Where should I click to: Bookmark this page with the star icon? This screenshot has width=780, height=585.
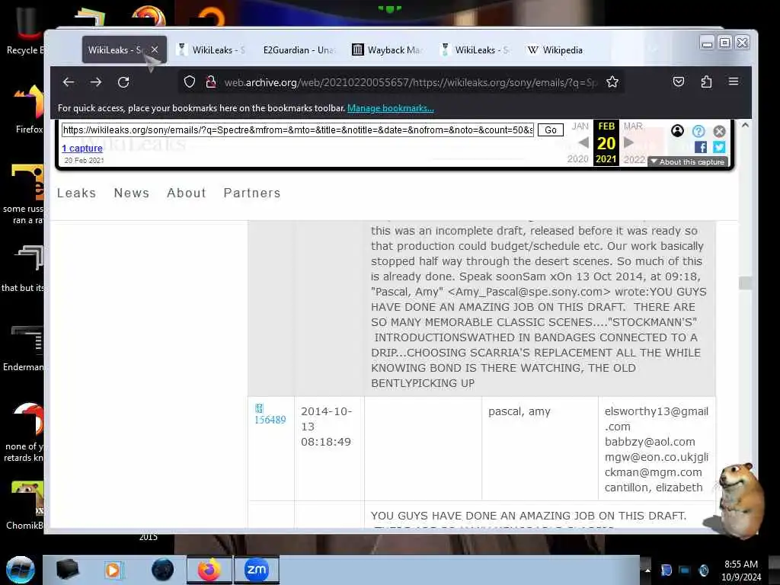pyautogui.click(x=612, y=82)
